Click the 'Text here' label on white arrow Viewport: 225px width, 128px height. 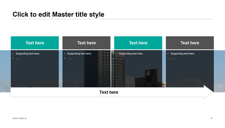(109, 92)
